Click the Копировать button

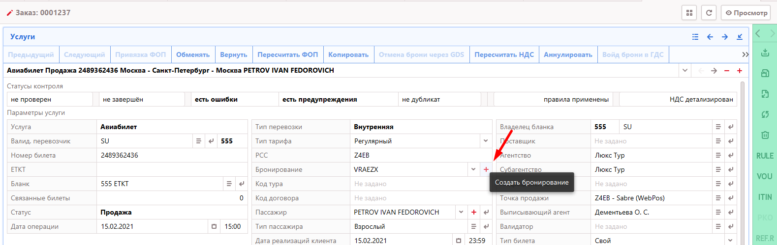click(348, 54)
